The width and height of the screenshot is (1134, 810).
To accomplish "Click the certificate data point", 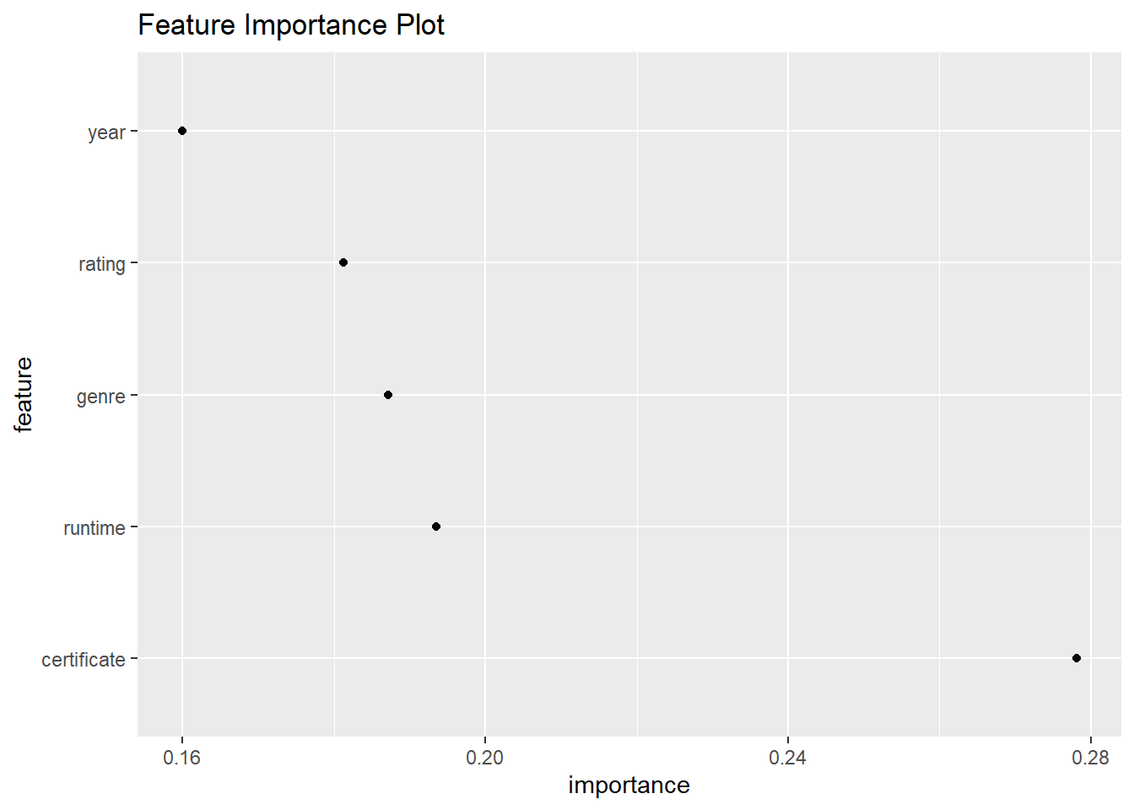I will tap(1077, 658).
